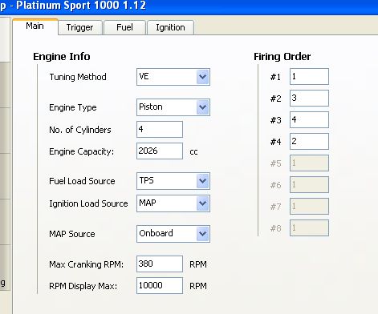Image resolution: width=378 pixels, height=314 pixels.
Task: Click the Max Cranking RPM field
Action: 160,264
